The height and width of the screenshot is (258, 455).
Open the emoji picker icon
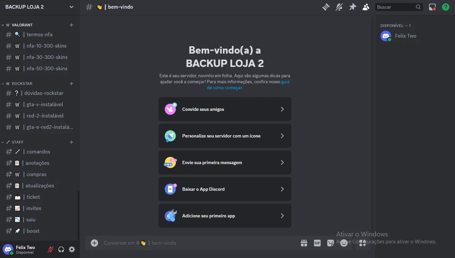click(344, 243)
